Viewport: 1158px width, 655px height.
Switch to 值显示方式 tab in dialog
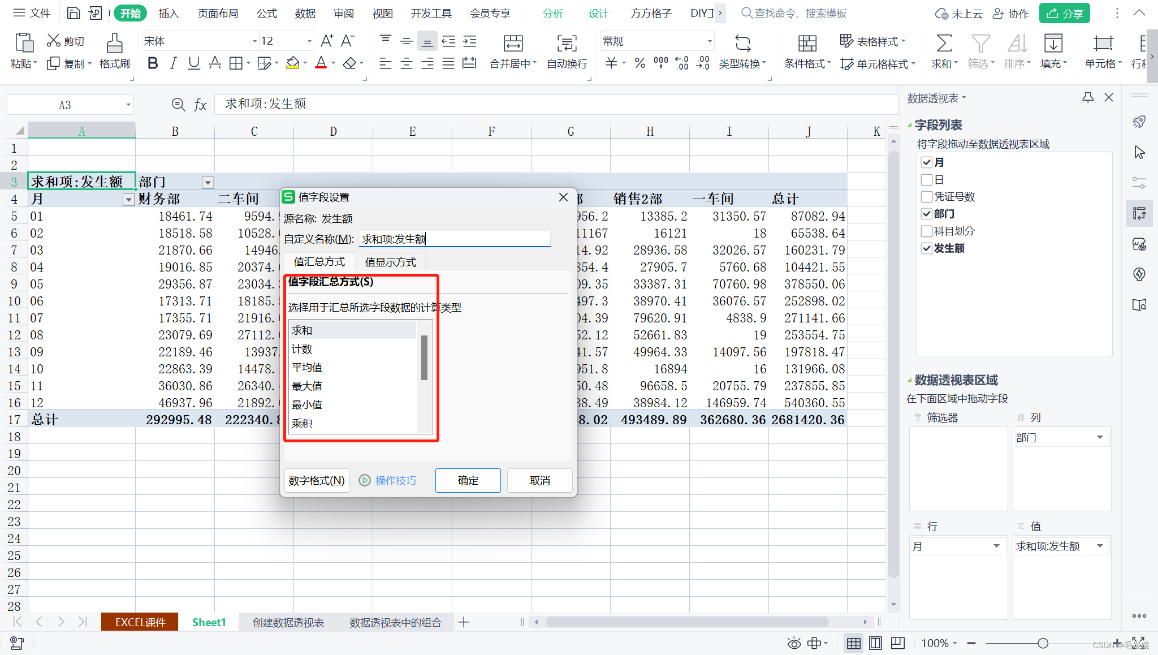tap(390, 262)
